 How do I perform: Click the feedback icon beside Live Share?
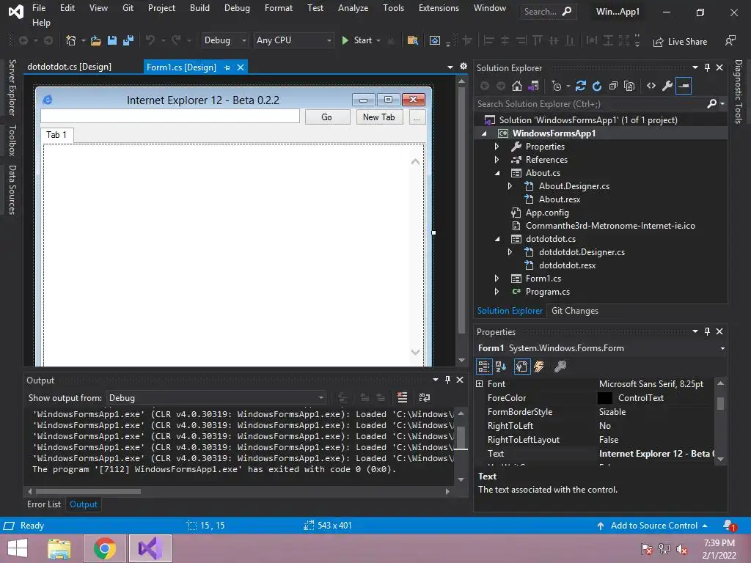tap(730, 41)
